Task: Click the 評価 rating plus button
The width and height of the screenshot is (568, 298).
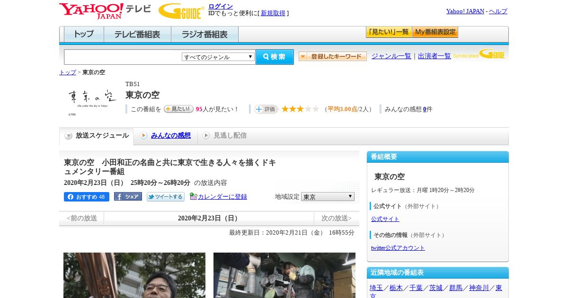Action: [x=266, y=109]
